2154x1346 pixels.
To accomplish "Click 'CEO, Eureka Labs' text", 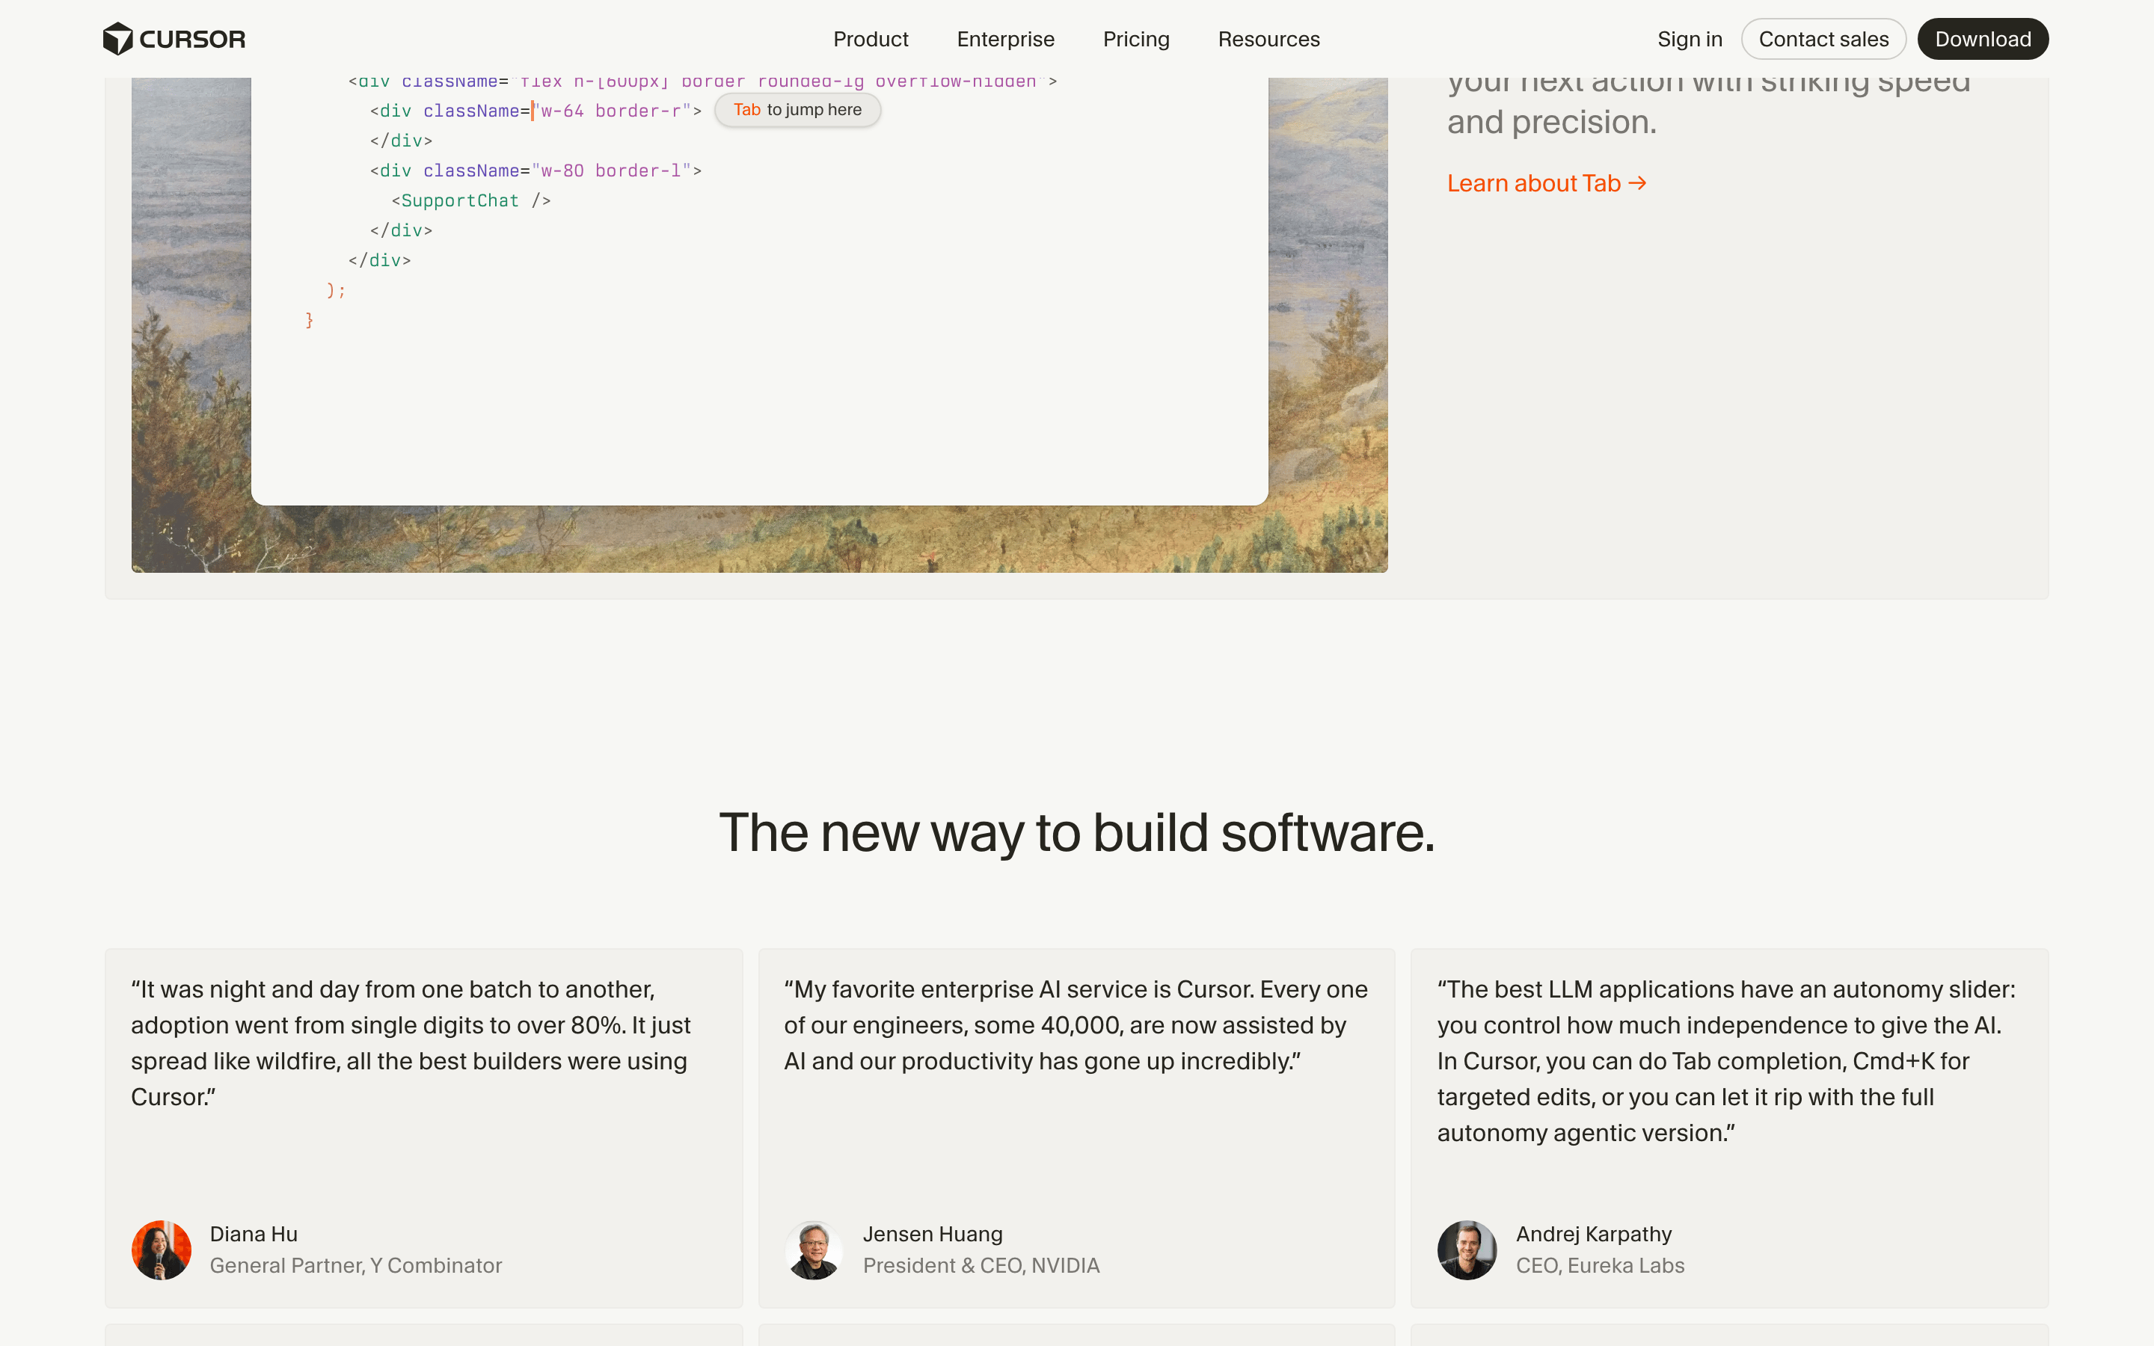I will [x=1601, y=1265].
